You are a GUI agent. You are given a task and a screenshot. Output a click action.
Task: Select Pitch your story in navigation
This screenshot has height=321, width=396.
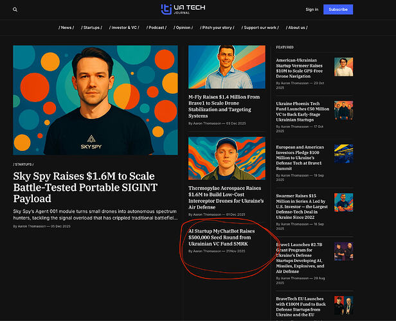pyautogui.click(x=217, y=28)
